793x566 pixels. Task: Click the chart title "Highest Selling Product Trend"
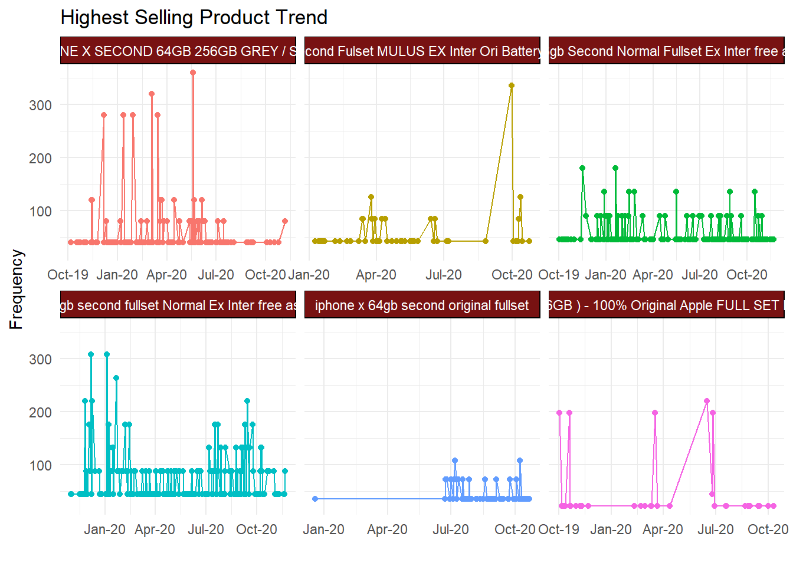tap(194, 18)
